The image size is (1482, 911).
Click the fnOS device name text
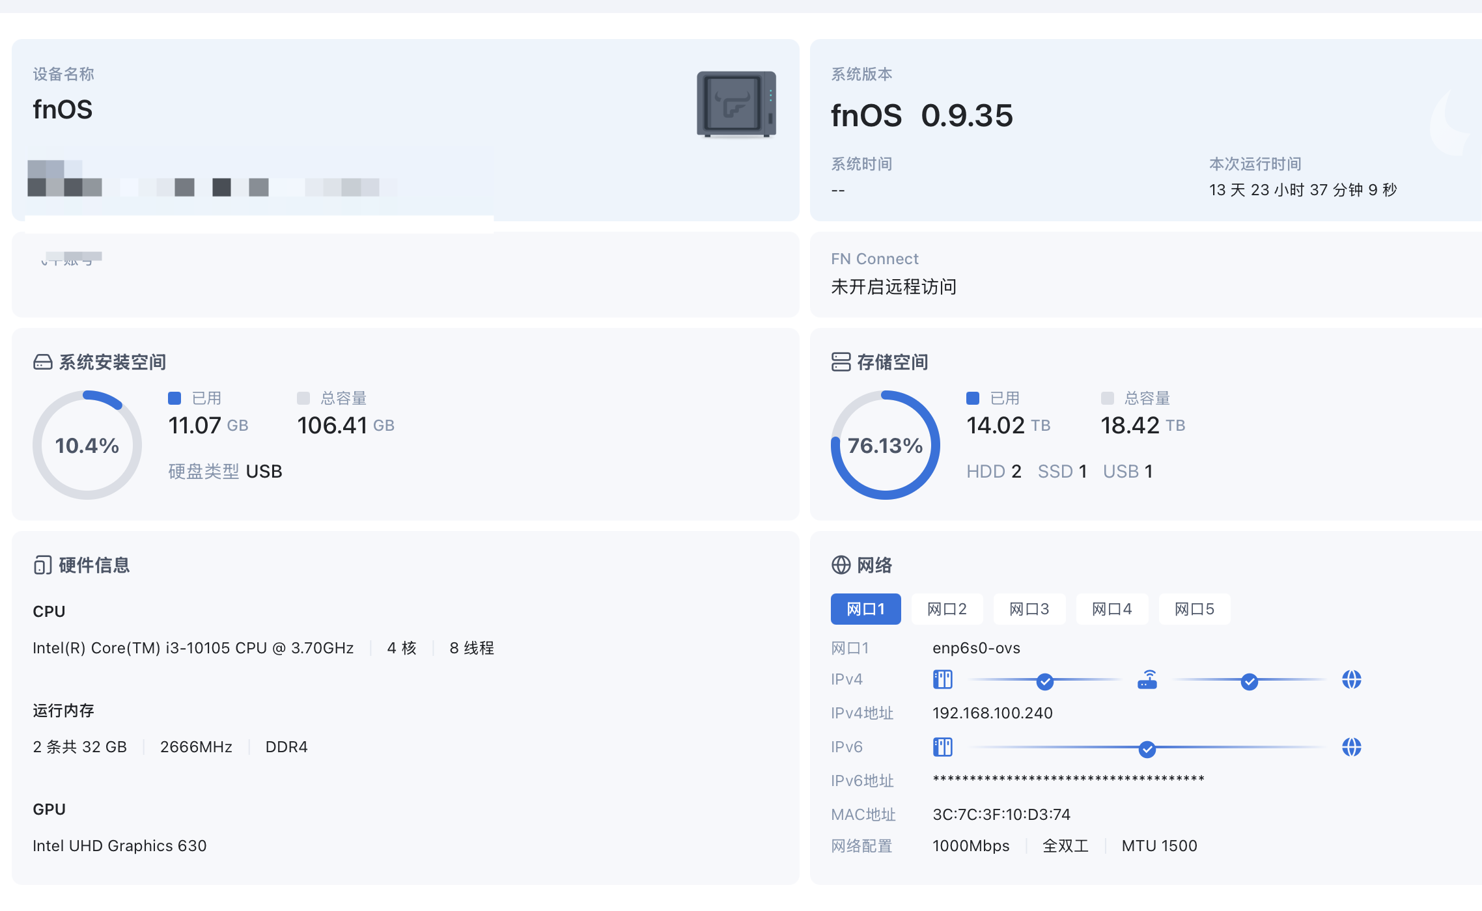pyautogui.click(x=63, y=109)
